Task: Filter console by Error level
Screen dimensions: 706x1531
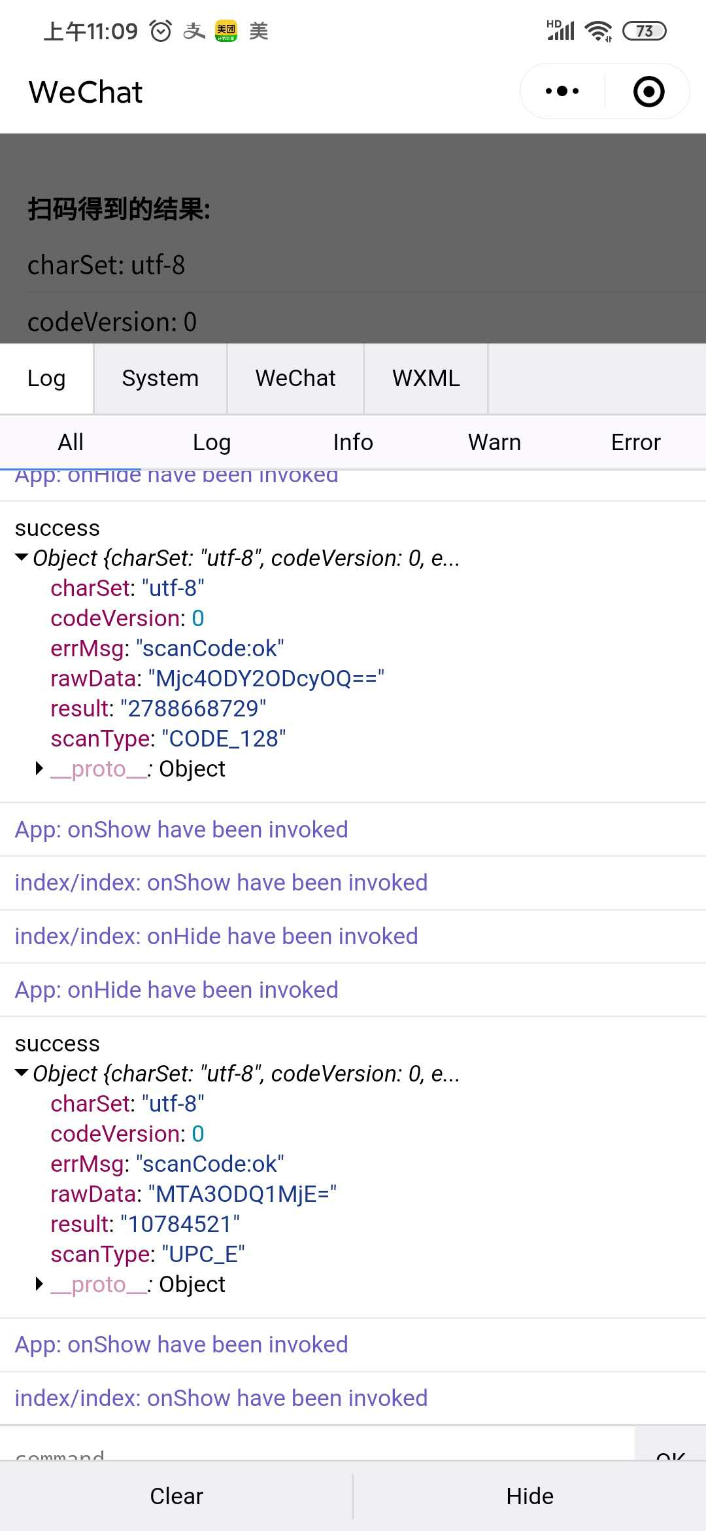Action: click(x=635, y=442)
